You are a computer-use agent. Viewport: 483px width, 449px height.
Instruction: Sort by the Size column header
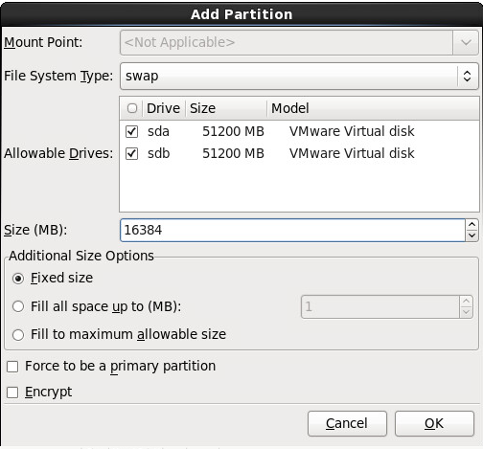click(x=226, y=108)
